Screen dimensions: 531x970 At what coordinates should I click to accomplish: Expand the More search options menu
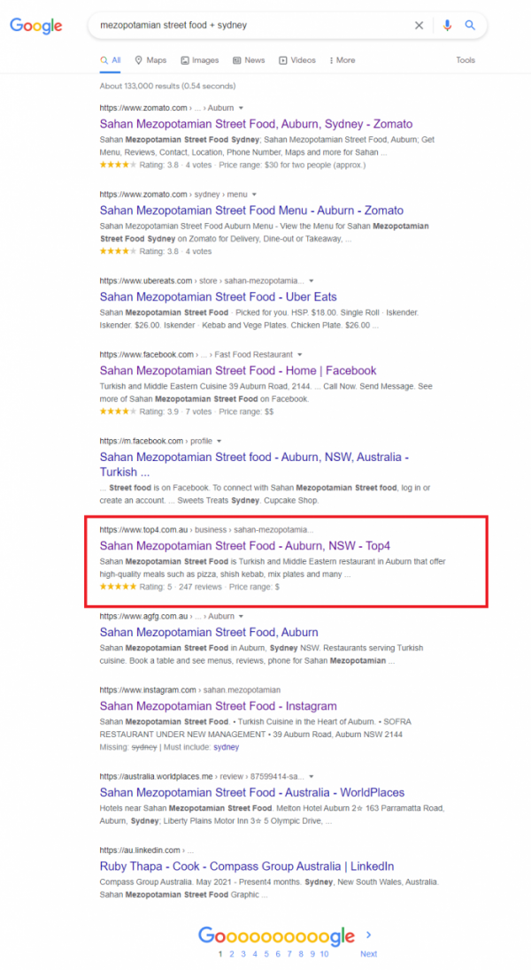click(342, 60)
